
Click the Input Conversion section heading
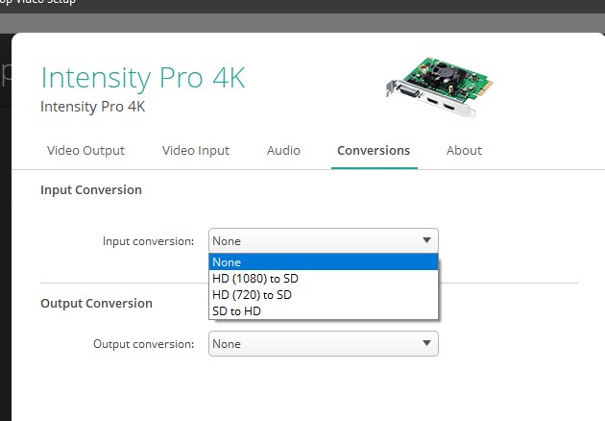(91, 189)
